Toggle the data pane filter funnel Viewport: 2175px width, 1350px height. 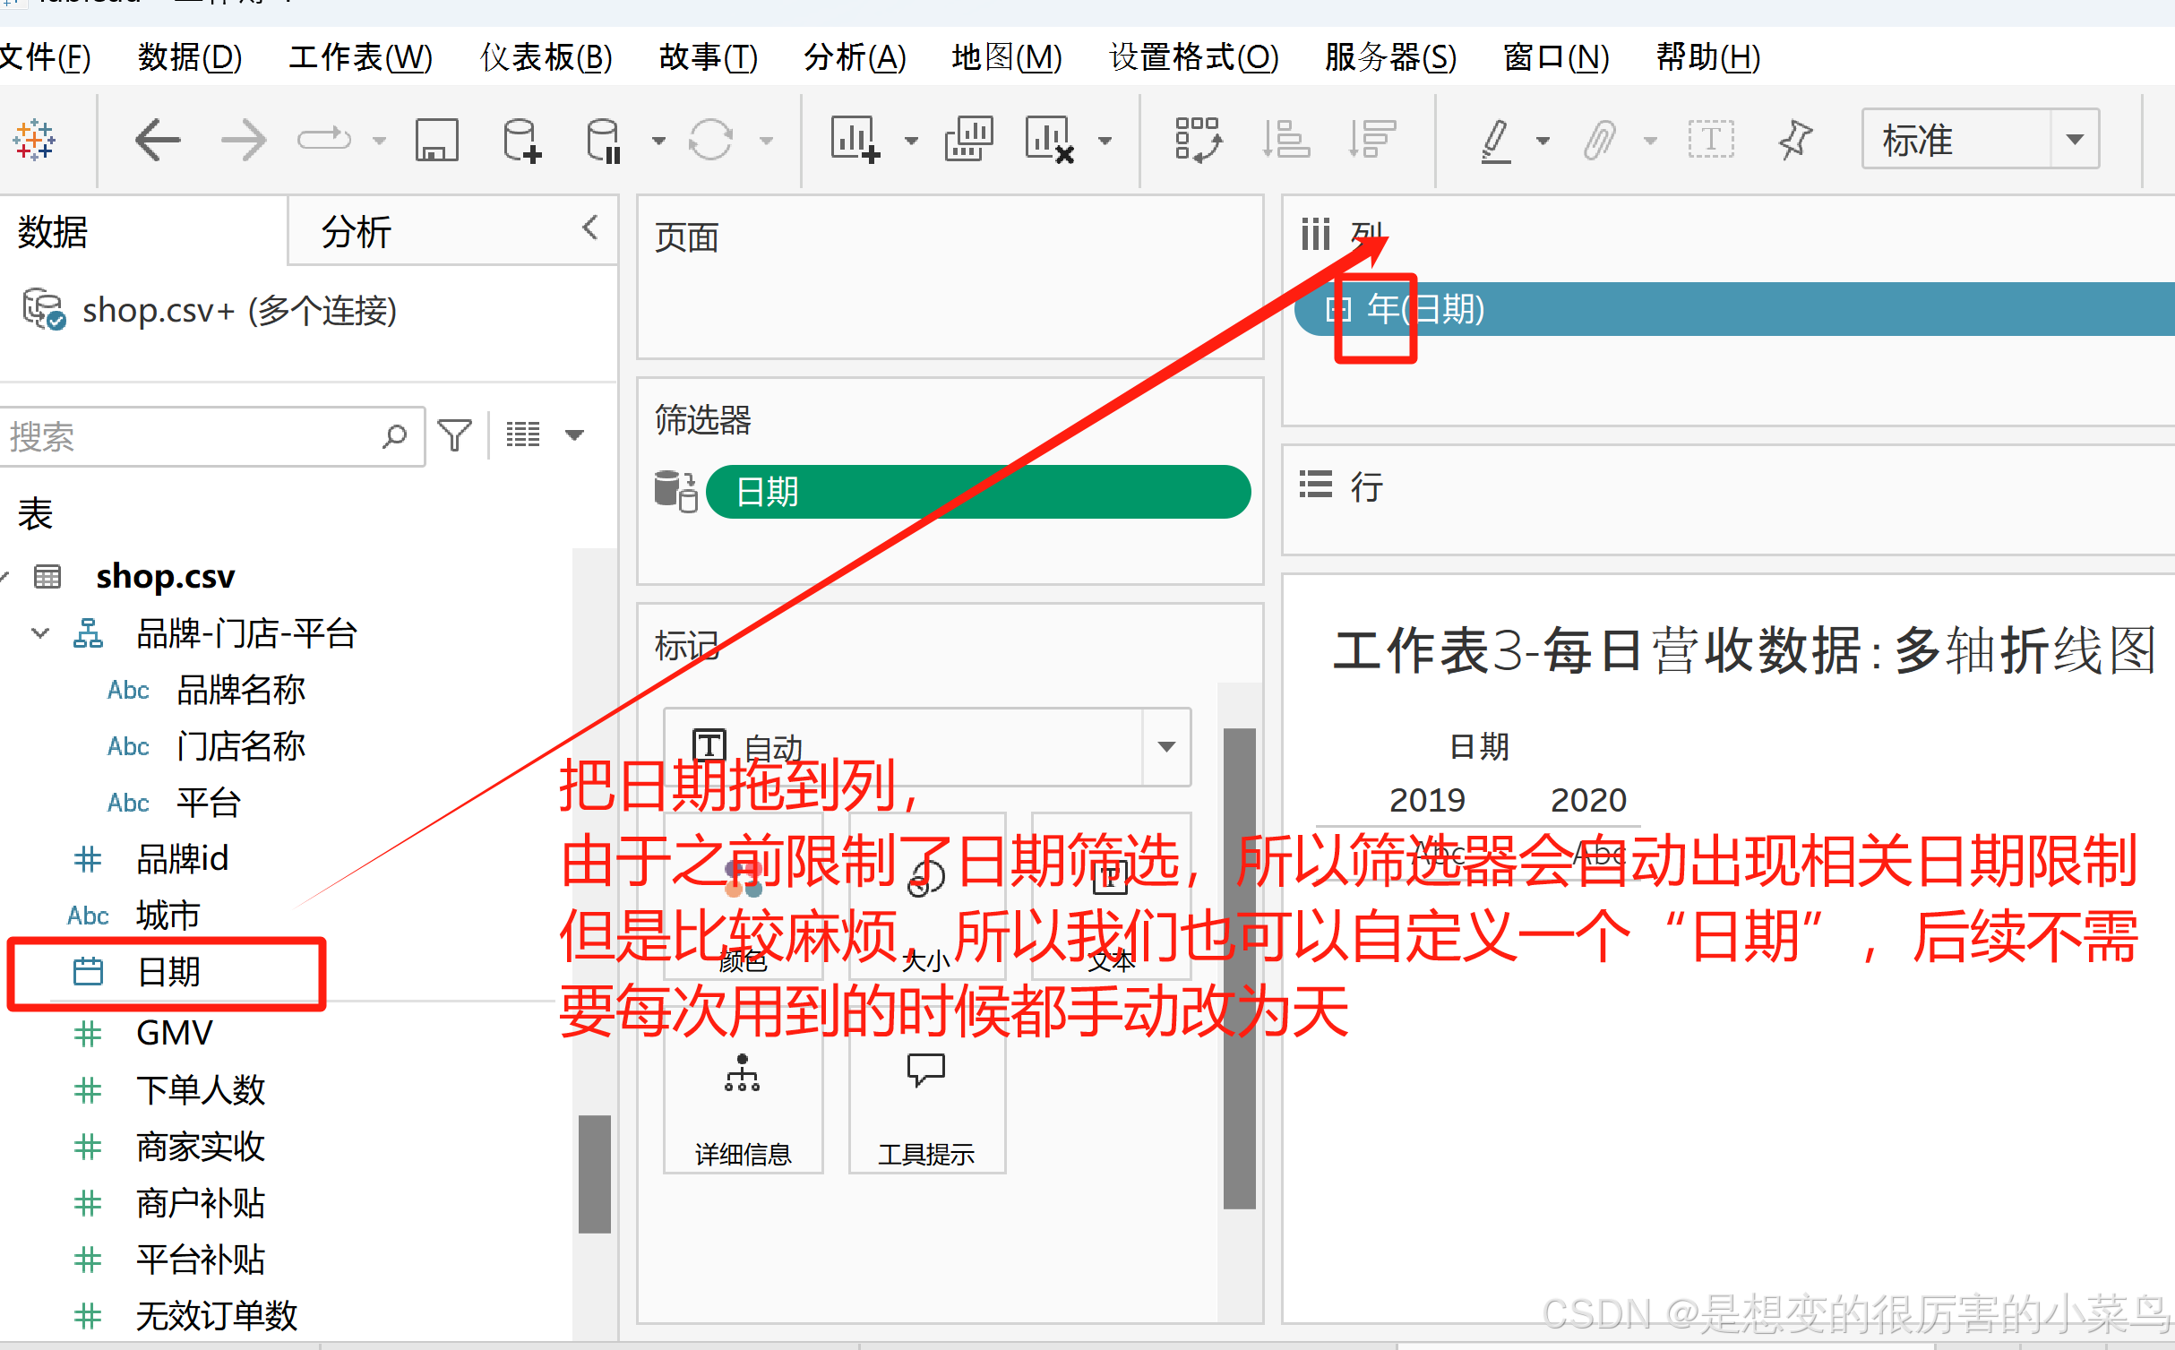coord(454,436)
